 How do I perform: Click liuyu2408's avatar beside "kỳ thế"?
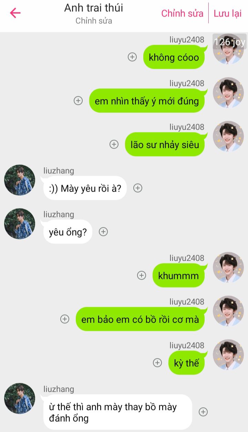[228, 355]
